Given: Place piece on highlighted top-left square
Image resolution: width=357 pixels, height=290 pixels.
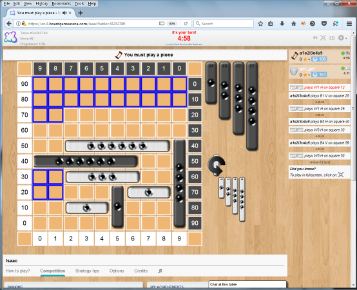Looking at the screenshot, I should point(40,84).
